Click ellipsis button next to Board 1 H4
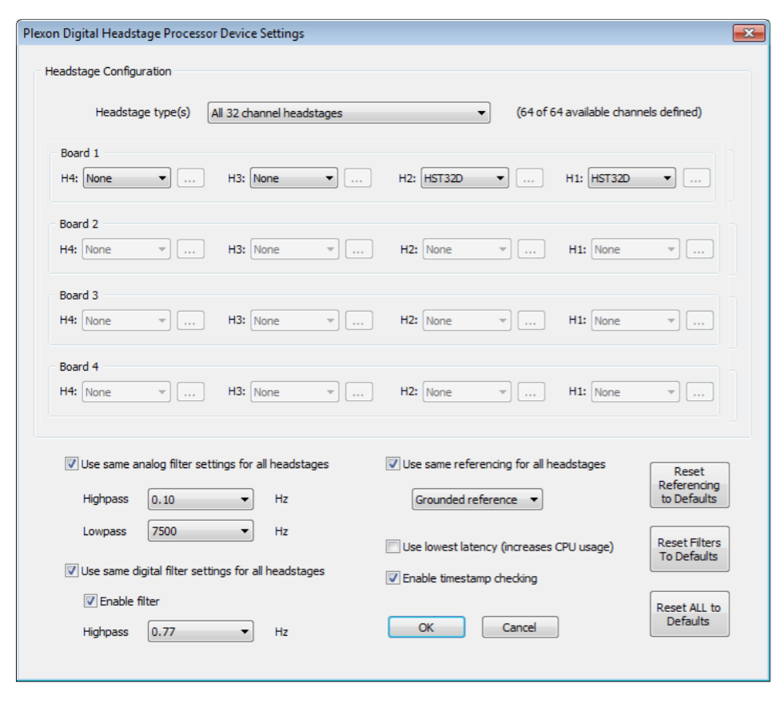Screen dimensions: 784x703 click(190, 178)
